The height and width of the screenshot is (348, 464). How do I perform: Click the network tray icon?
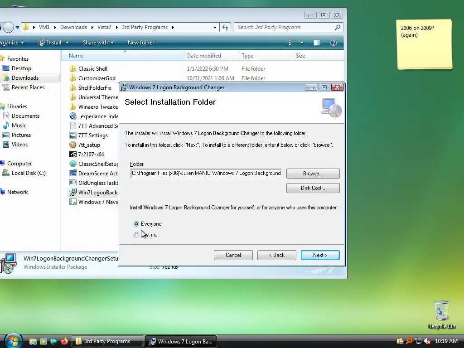coord(418,341)
